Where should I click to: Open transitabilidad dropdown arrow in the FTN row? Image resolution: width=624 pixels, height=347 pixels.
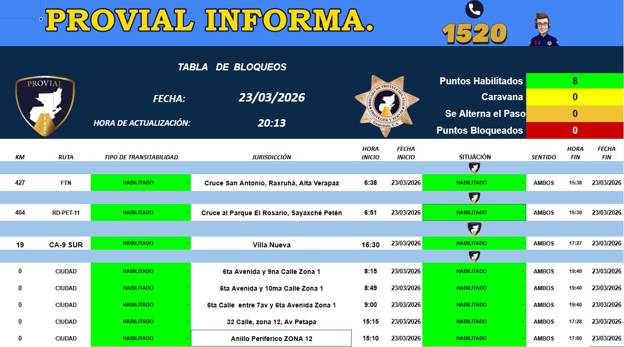pyautogui.click(x=188, y=183)
